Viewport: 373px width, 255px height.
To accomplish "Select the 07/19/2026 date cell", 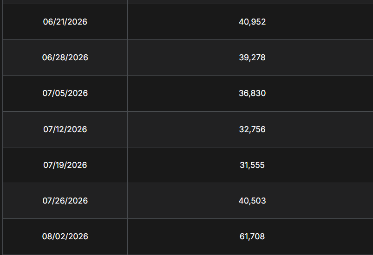I will pyautogui.click(x=65, y=165).
